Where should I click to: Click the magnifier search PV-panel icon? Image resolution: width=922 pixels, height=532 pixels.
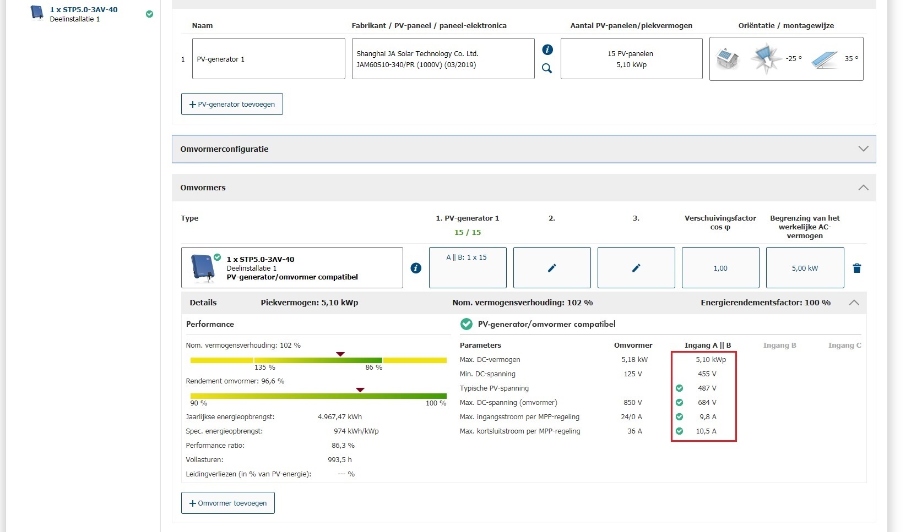[x=547, y=68]
